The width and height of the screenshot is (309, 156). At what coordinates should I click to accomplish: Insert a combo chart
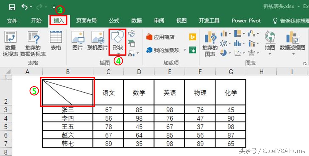(252, 43)
